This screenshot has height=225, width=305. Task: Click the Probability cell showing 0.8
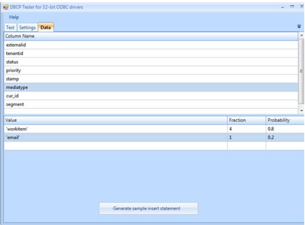[x=285, y=129]
